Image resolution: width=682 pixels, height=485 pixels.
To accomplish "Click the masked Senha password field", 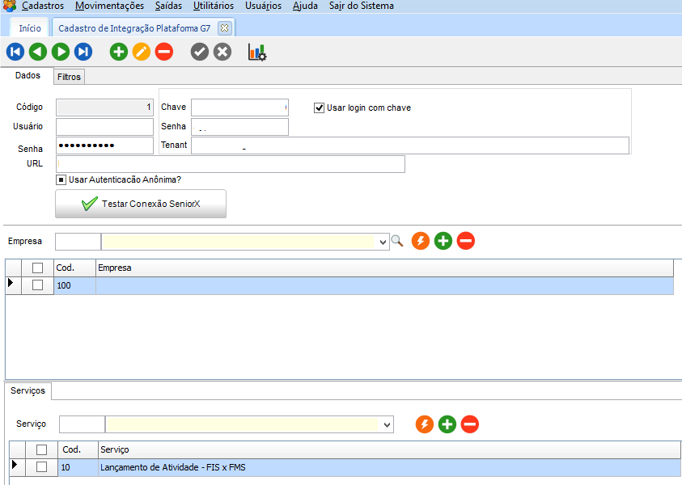I will (104, 145).
